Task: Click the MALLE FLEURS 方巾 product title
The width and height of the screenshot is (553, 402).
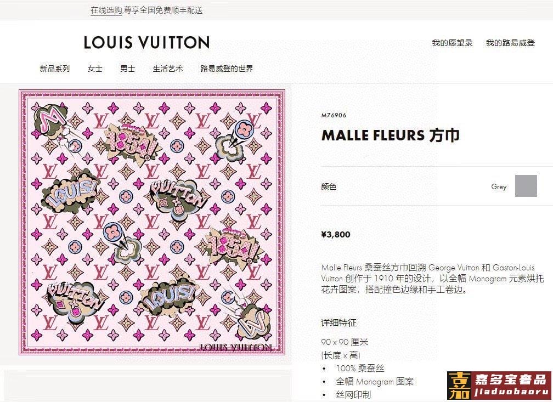Action: tap(391, 135)
